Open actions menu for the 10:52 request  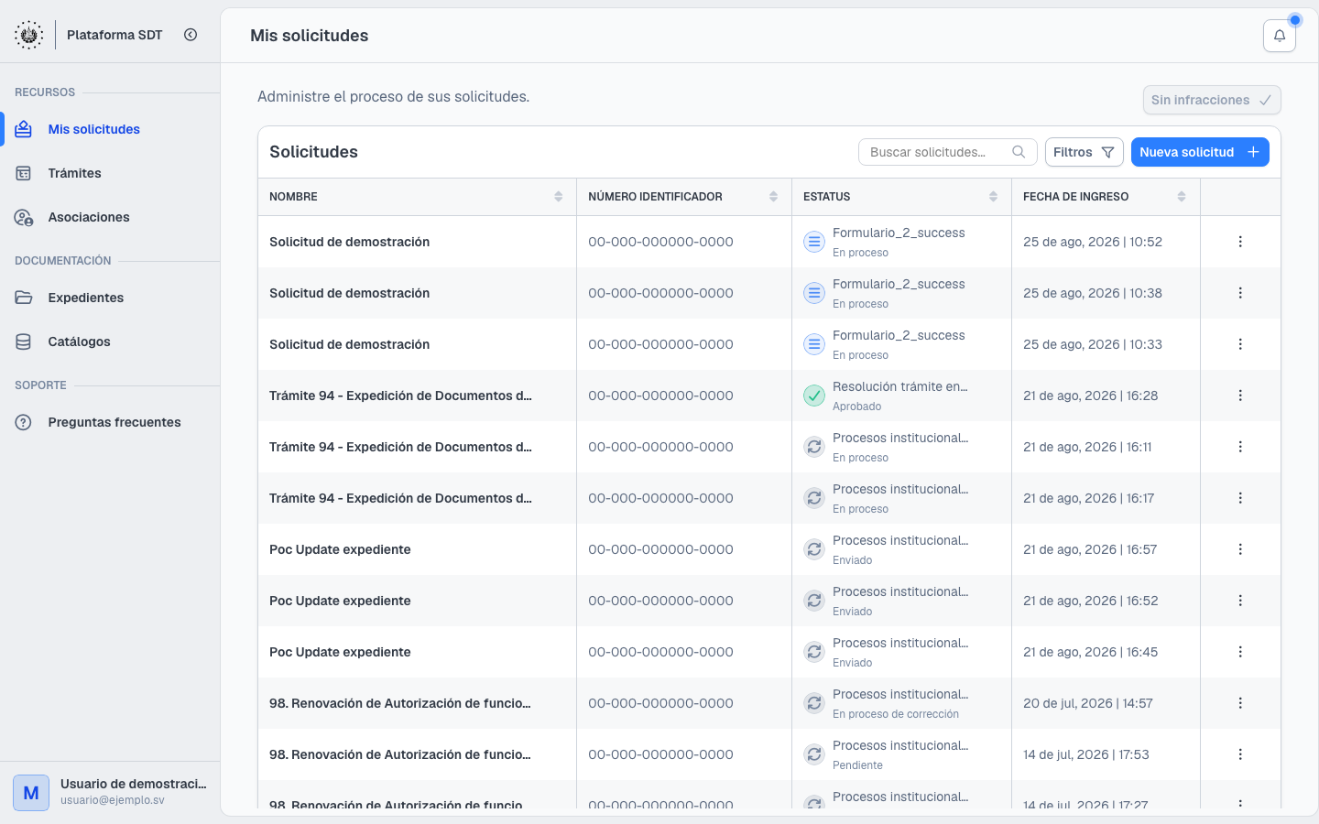[x=1240, y=242]
